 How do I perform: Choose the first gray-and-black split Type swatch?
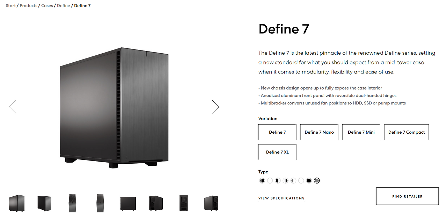262,181
